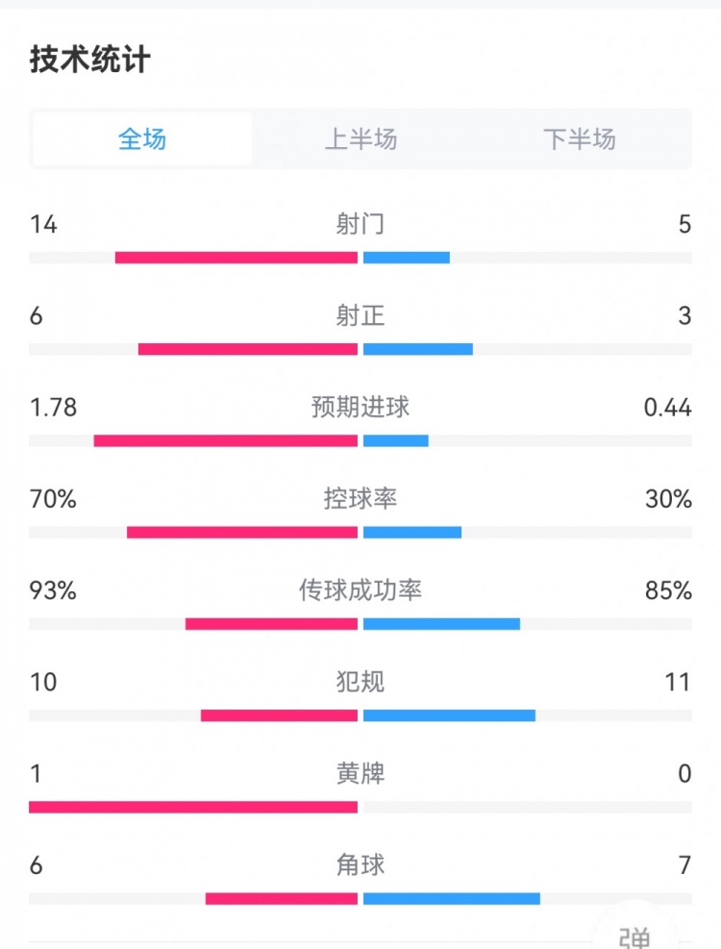Tap the 射正 stat label
Screen dimensions: 721x949
tap(360, 316)
